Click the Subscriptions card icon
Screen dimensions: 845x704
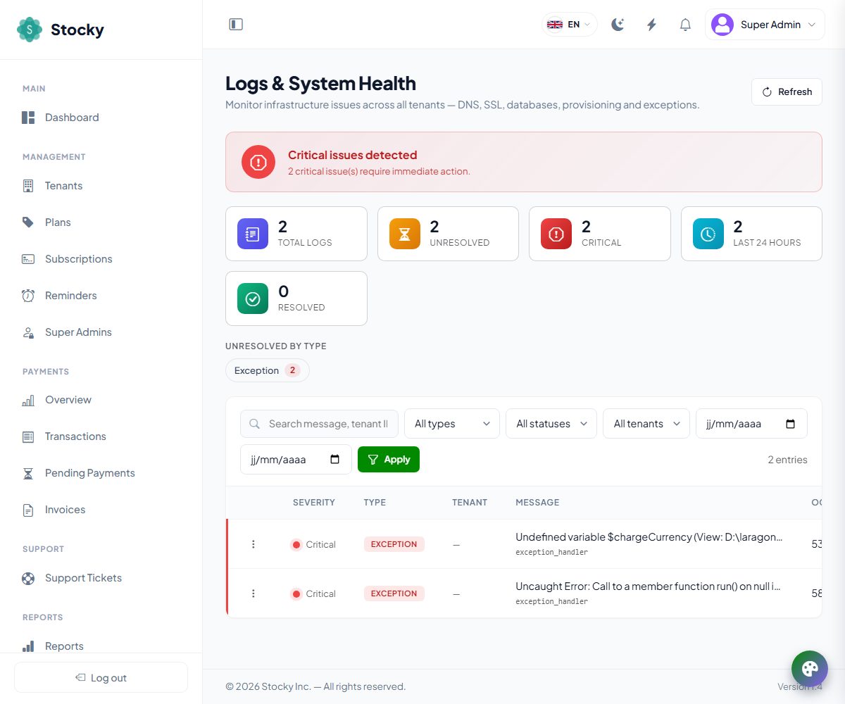tap(28, 259)
